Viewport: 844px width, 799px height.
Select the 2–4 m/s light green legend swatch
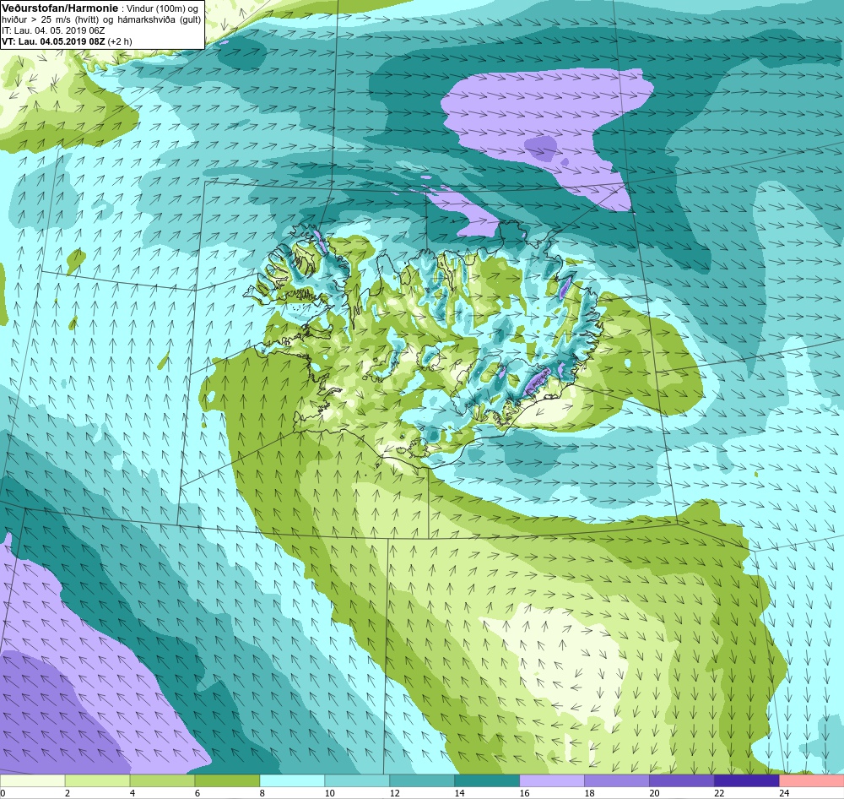[97, 781]
